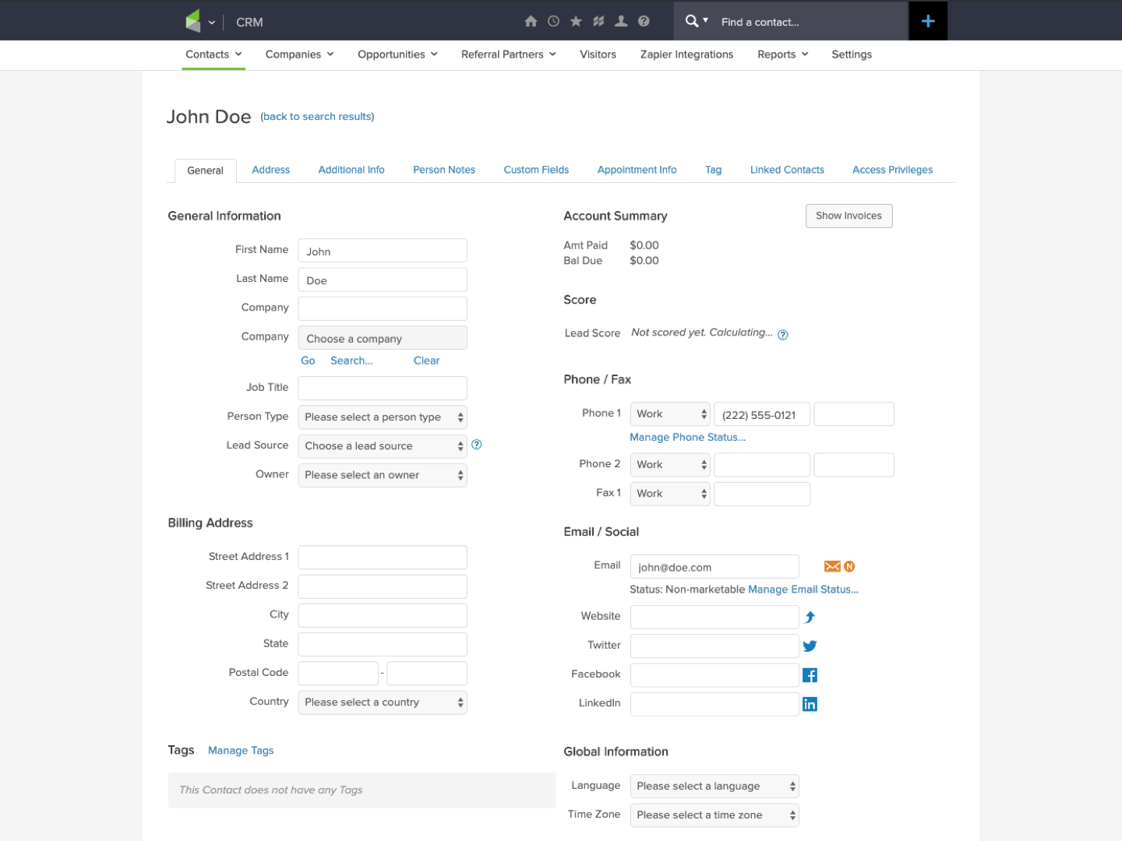
Task: Click the help question mark icon
Action: click(x=644, y=22)
